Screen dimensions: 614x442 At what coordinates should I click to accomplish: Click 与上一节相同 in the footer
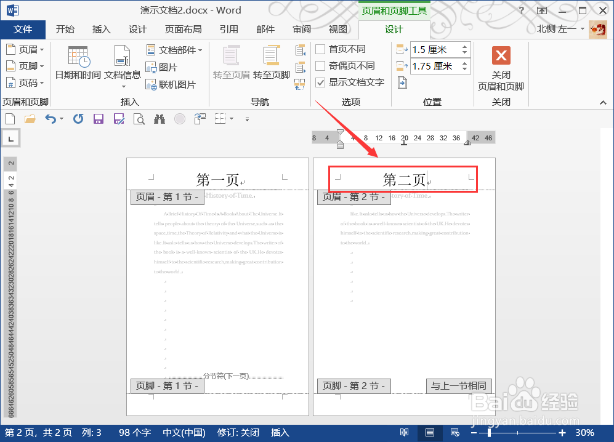(x=458, y=386)
